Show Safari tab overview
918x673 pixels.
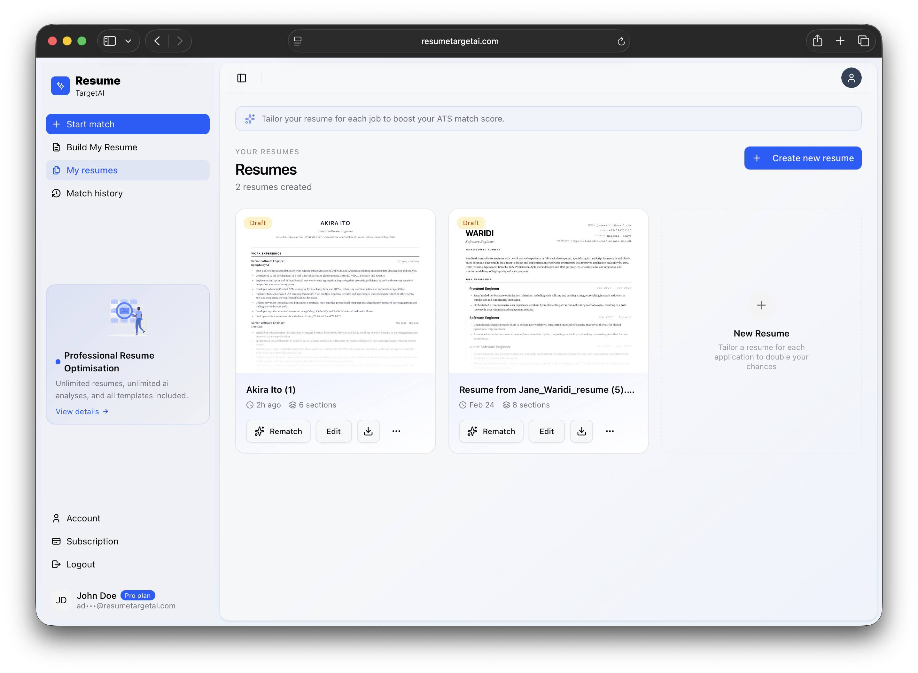(863, 41)
